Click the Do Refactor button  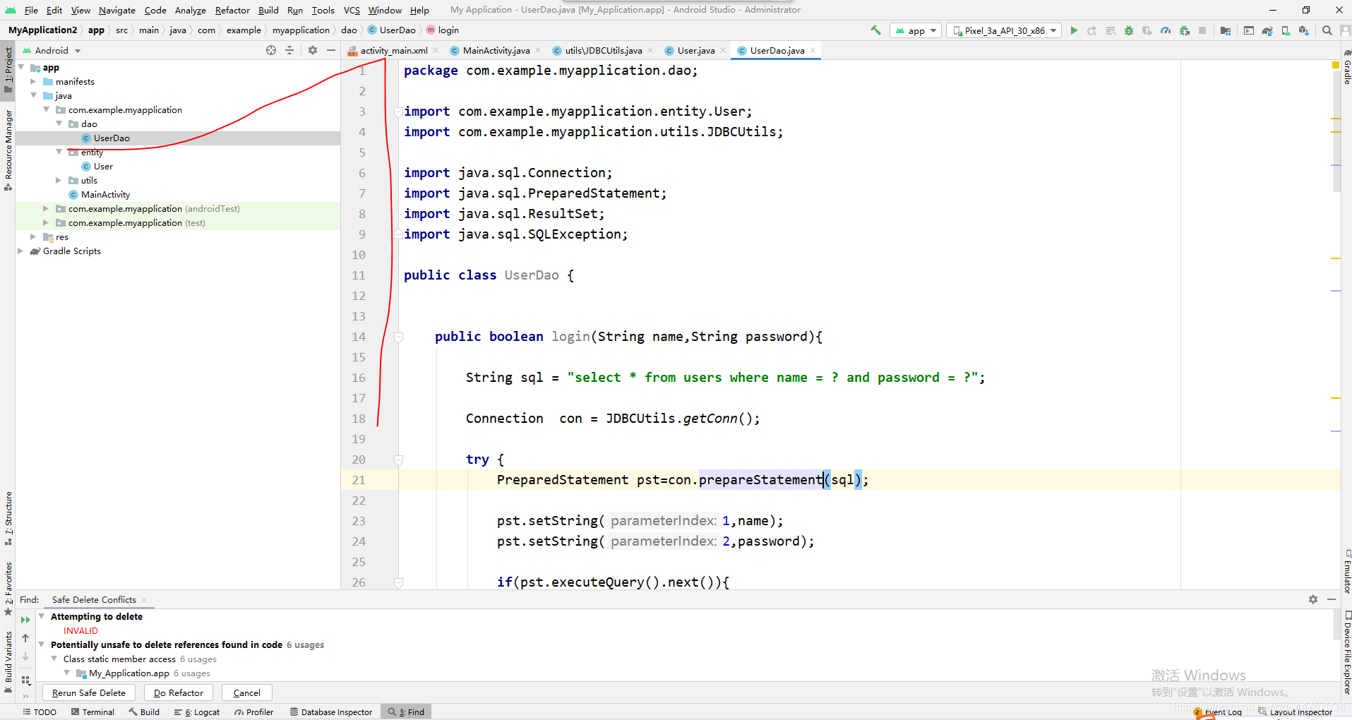(x=178, y=692)
